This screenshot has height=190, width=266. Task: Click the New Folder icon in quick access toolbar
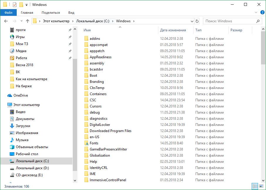click(x=21, y=5)
